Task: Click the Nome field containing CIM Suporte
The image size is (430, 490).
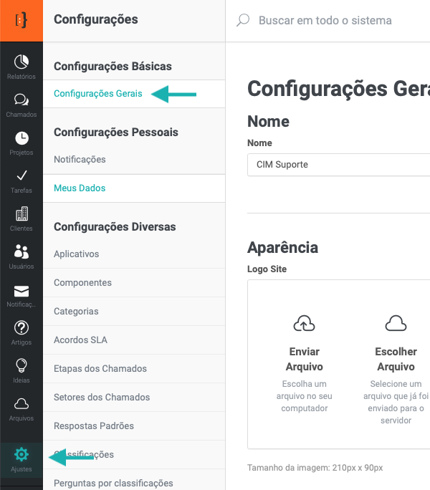Action: 337,165
